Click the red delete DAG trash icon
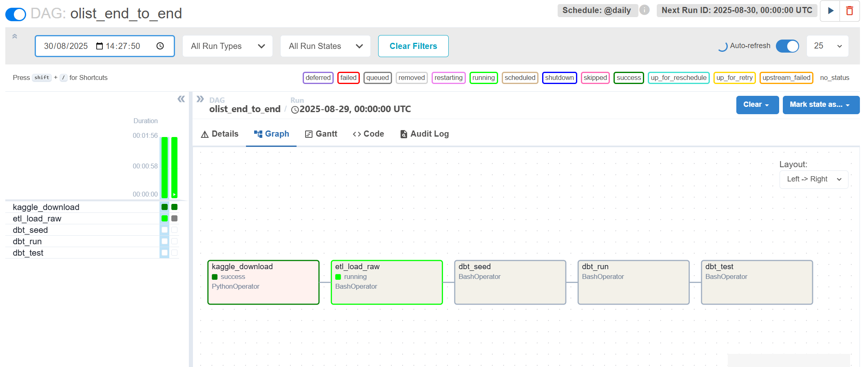The height and width of the screenshot is (367, 864). pos(850,11)
